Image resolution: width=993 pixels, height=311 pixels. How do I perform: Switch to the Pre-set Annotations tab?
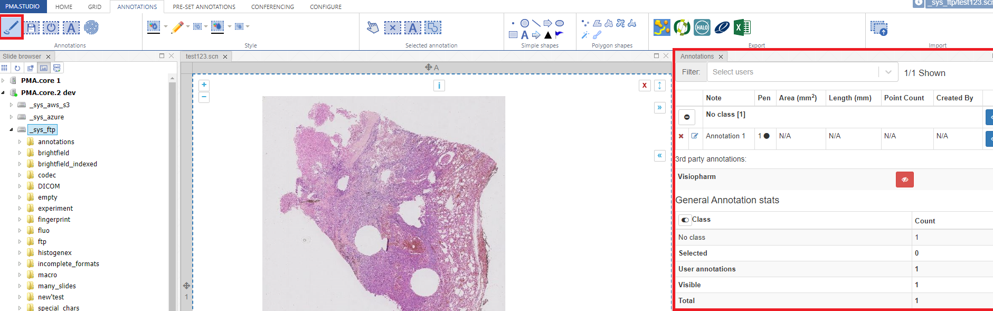[204, 7]
